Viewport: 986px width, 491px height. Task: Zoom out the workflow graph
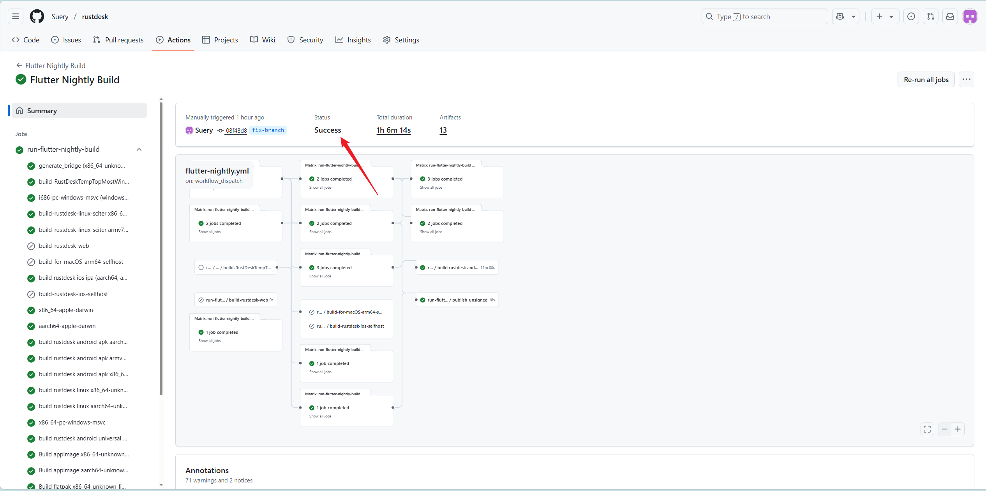point(945,429)
